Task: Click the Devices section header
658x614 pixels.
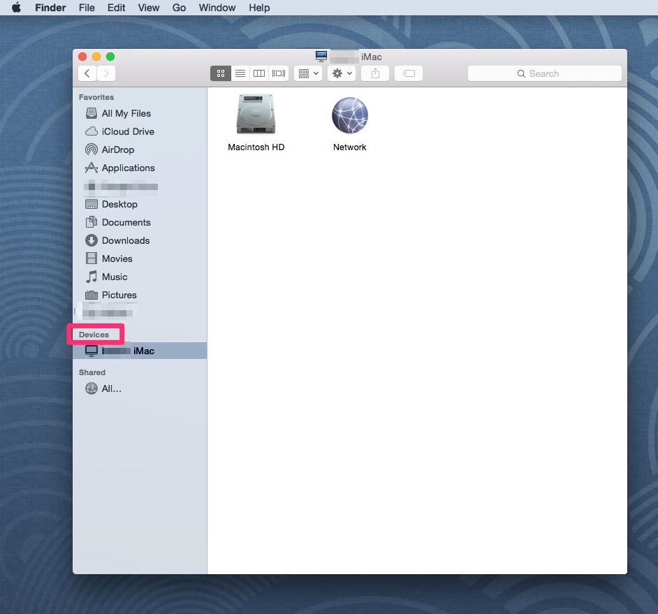Action: pos(94,335)
